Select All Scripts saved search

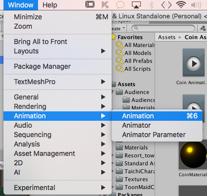133,69
